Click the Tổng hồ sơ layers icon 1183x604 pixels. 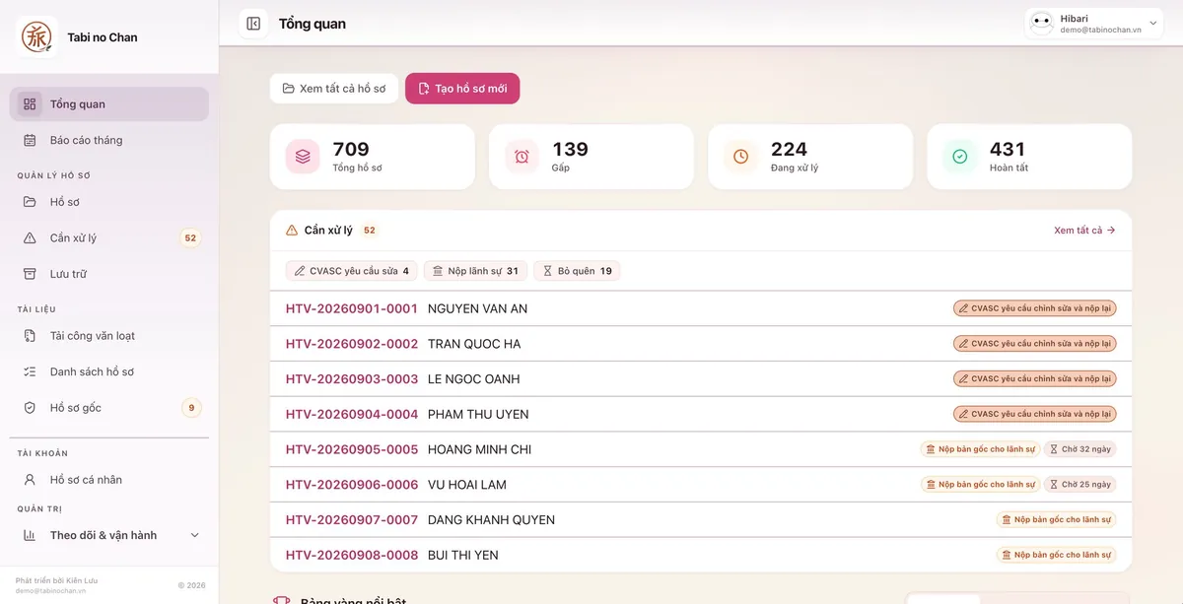click(x=303, y=157)
